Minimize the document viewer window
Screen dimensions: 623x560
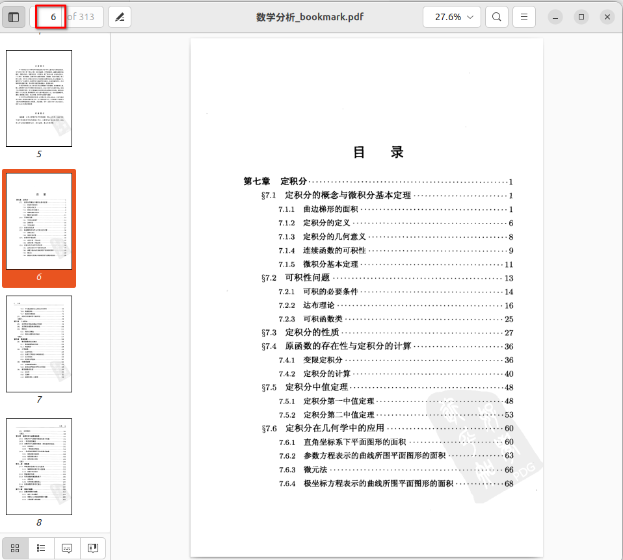click(x=556, y=17)
